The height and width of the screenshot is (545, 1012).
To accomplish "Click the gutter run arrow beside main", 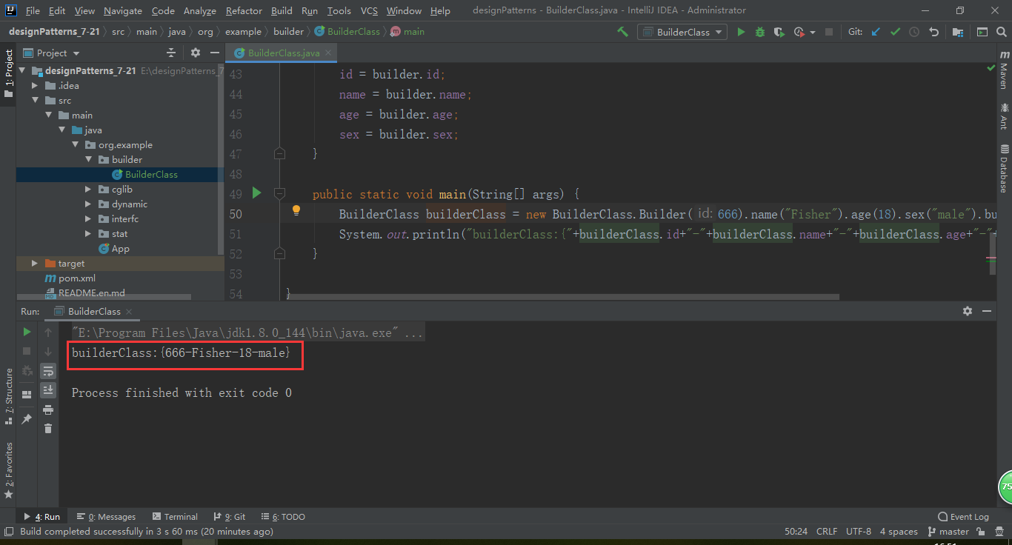I will [x=256, y=193].
